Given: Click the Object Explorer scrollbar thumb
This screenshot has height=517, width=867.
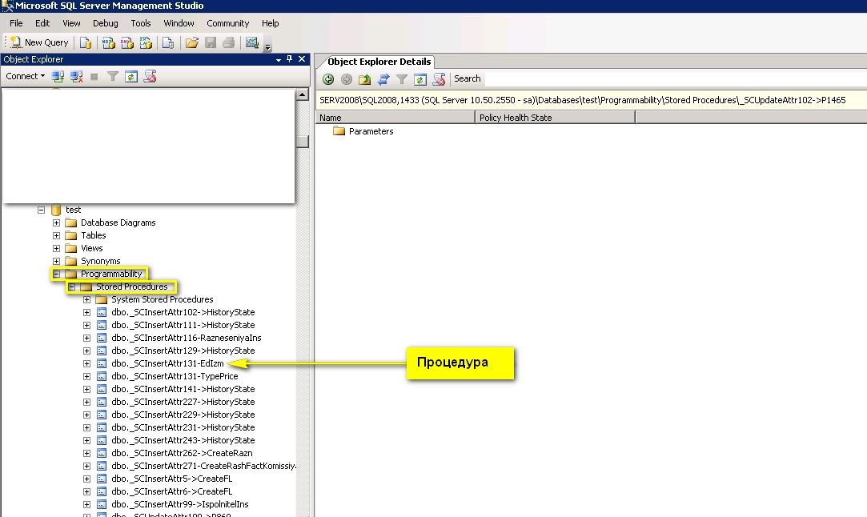Looking at the screenshot, I should click(x=303, y=141).
